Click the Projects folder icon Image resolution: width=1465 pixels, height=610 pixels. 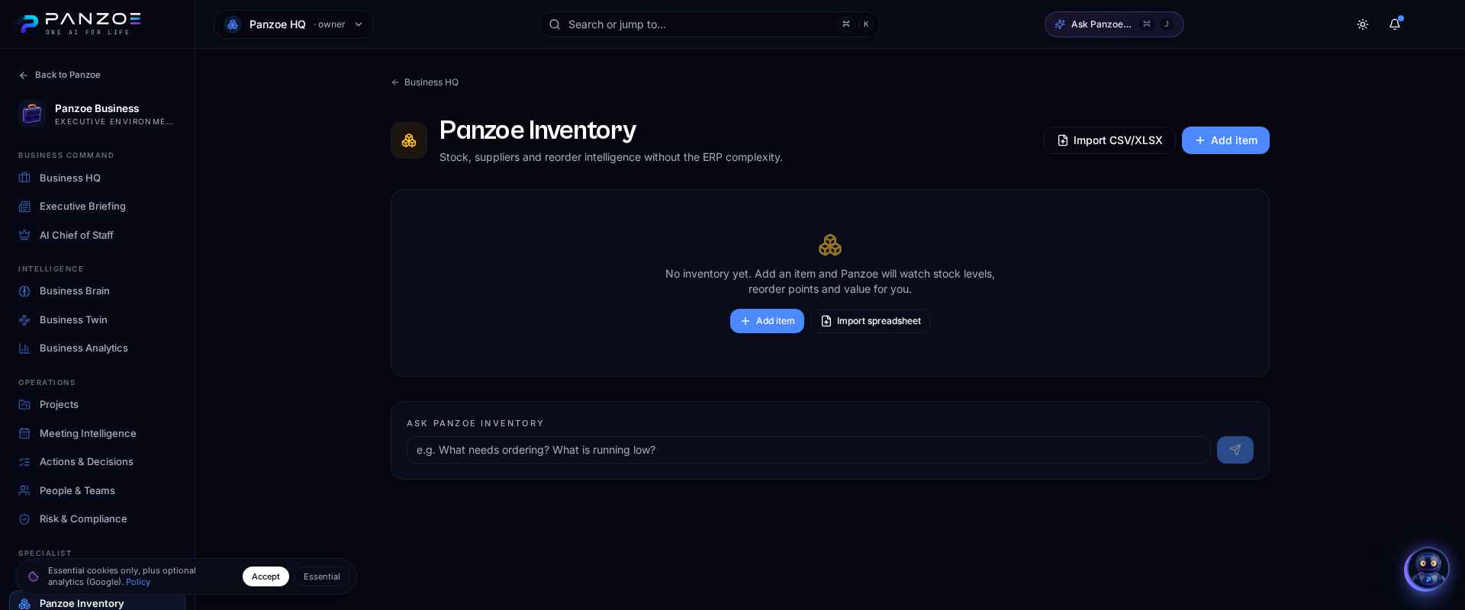click(x=24, y=405)
